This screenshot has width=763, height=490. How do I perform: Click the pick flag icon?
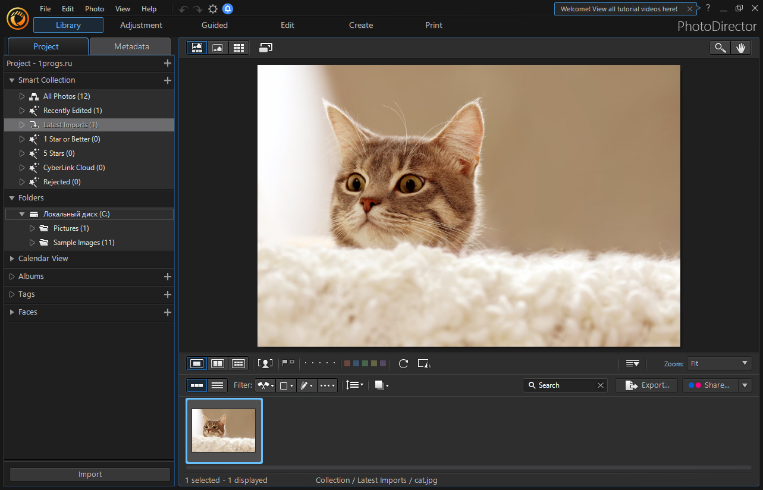285,362
